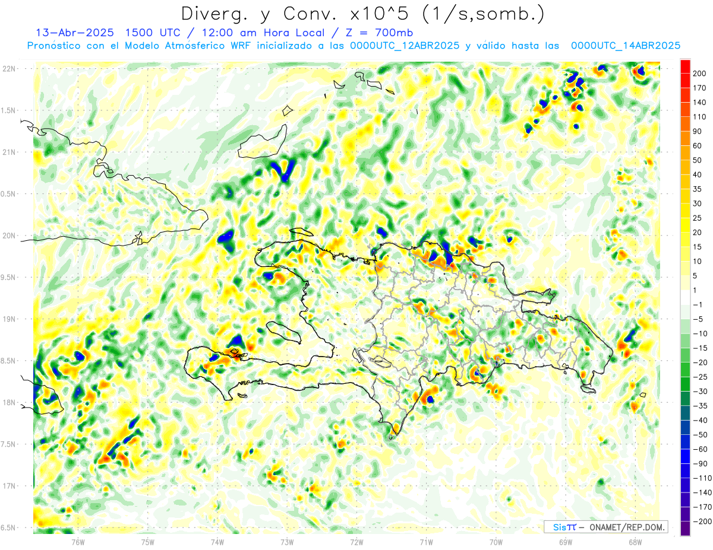
Task: Click the blue color band between -60 and -90
Action: point(685,456)
